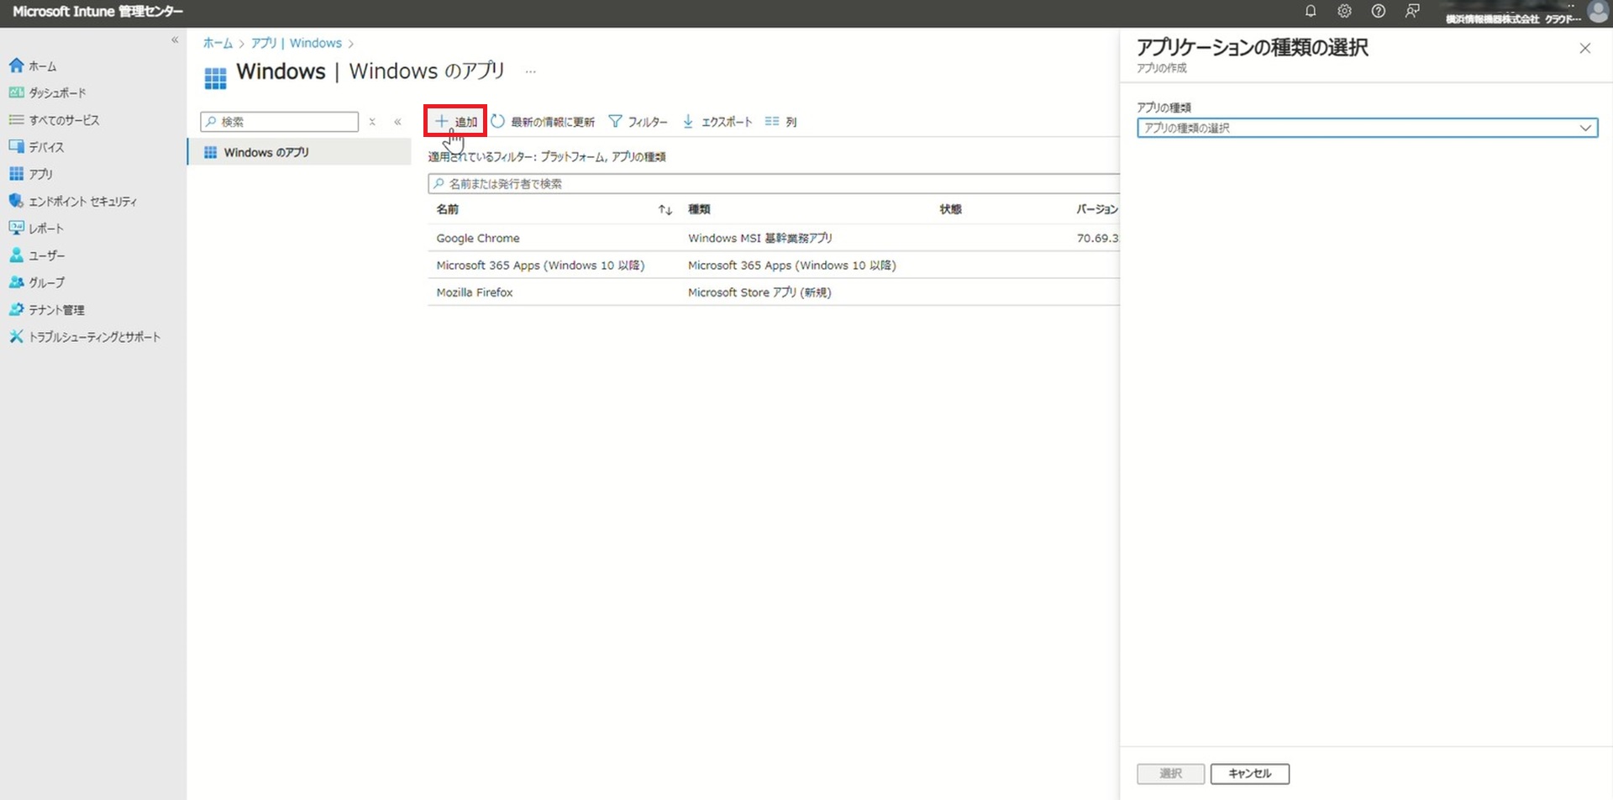Click 最新の情報に更新 refresh button
Viewport: 1613px width, 800px height.
(x=543, y=122)
